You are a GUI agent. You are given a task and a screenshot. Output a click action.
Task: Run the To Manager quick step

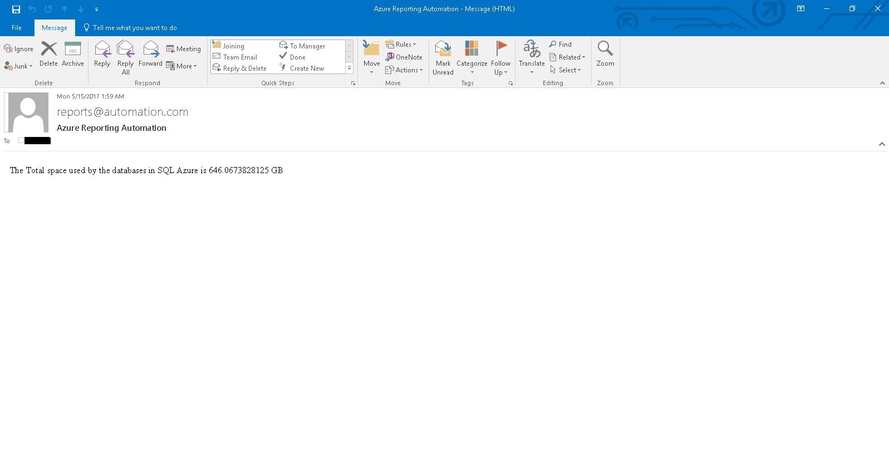click(x=302, y=46)
